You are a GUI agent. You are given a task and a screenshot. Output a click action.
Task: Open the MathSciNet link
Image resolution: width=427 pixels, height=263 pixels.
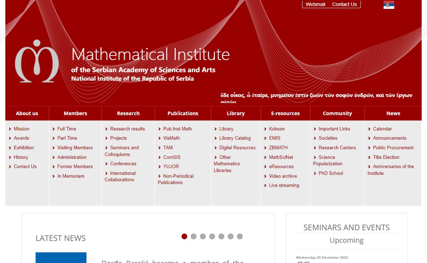pos(281,157)
